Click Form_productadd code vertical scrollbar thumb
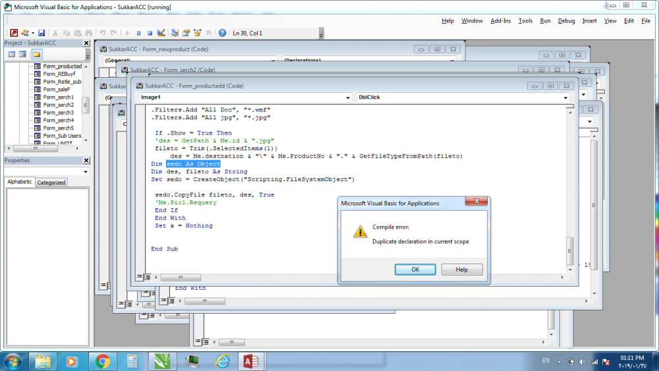Screen dimensions: 659x371 569,251
